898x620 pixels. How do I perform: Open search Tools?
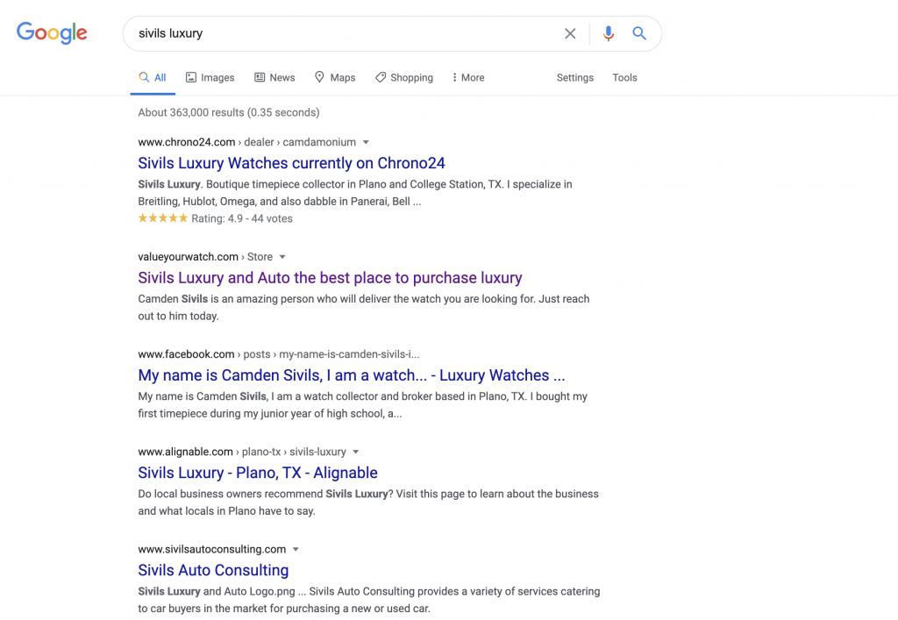624,78
